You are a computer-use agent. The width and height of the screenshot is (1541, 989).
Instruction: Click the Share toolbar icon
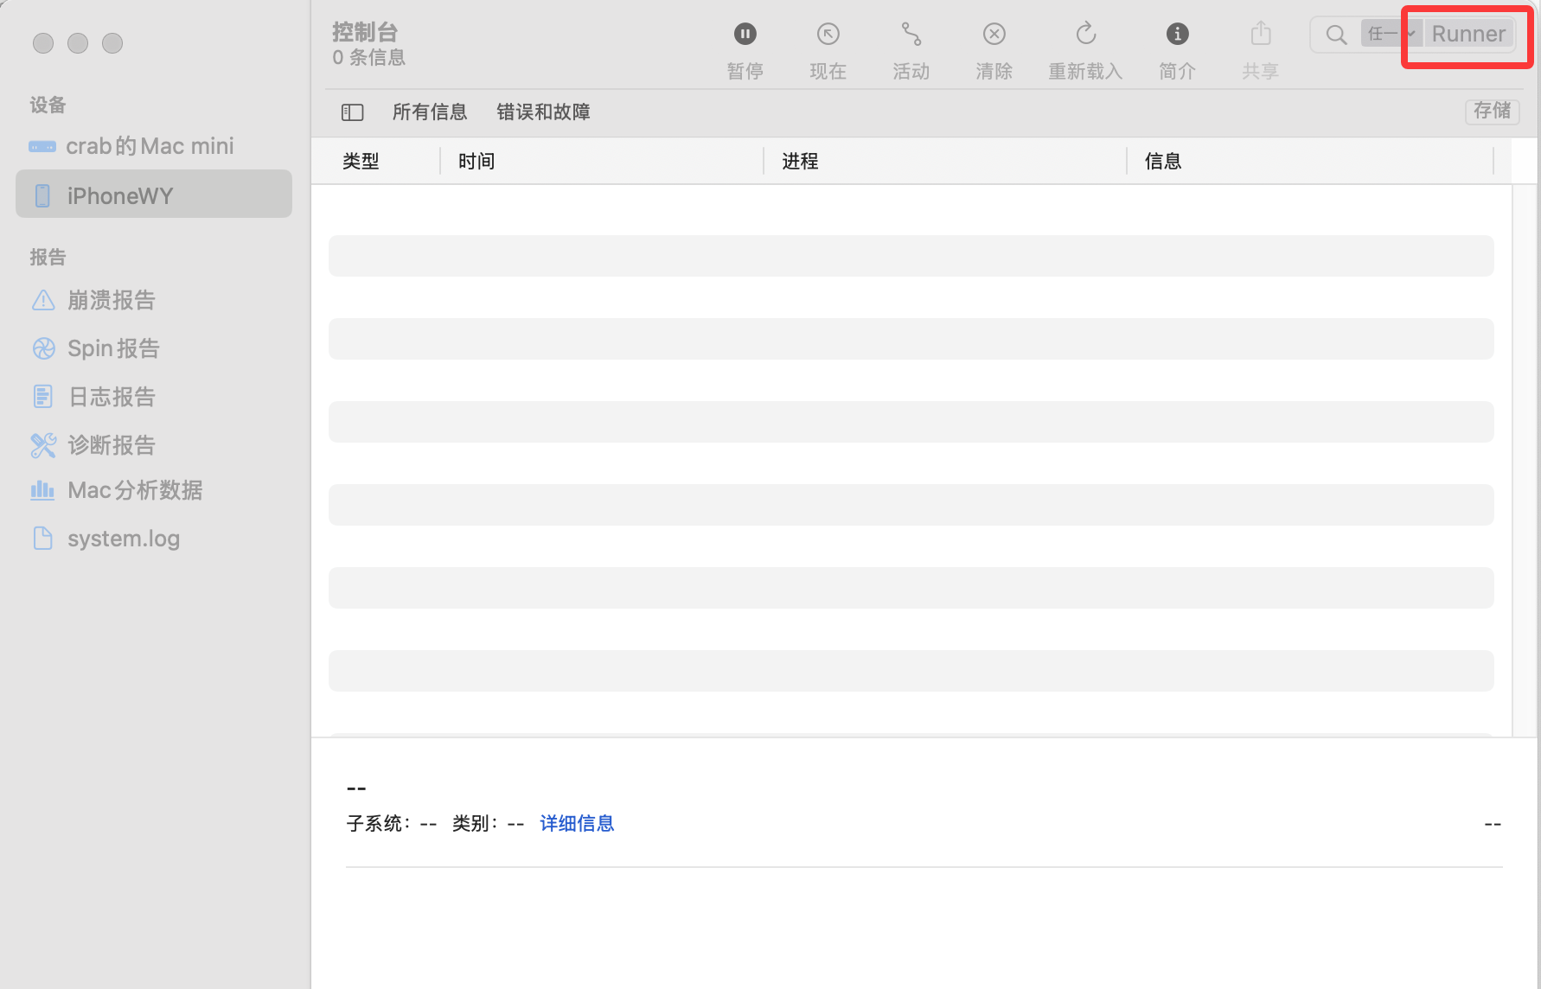pyautogui.click(x=1260, y=35)
